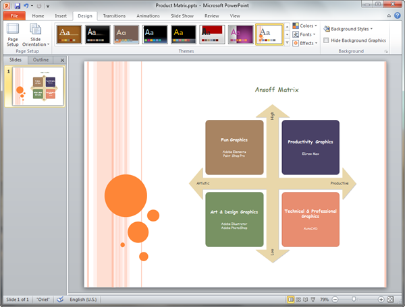This screenshot has height=307, width=405.
Task: Open the Transitions ribbon tab
Action: (114, 15)
